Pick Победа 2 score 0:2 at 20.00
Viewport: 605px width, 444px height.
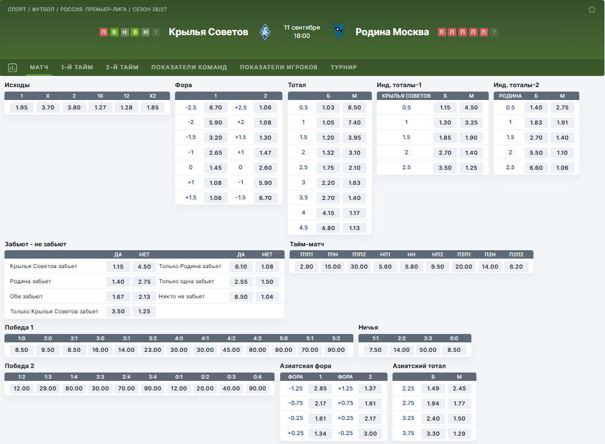(x=205, y=389)
